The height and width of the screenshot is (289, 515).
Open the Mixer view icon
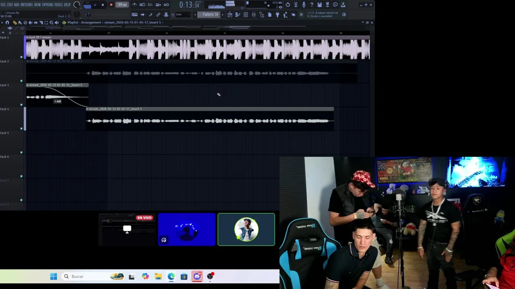[x=253, y=14]
